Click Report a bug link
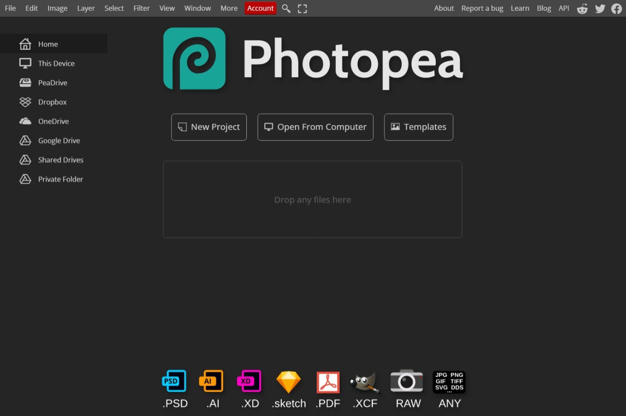626x416 pixels. tap(482, 8)
